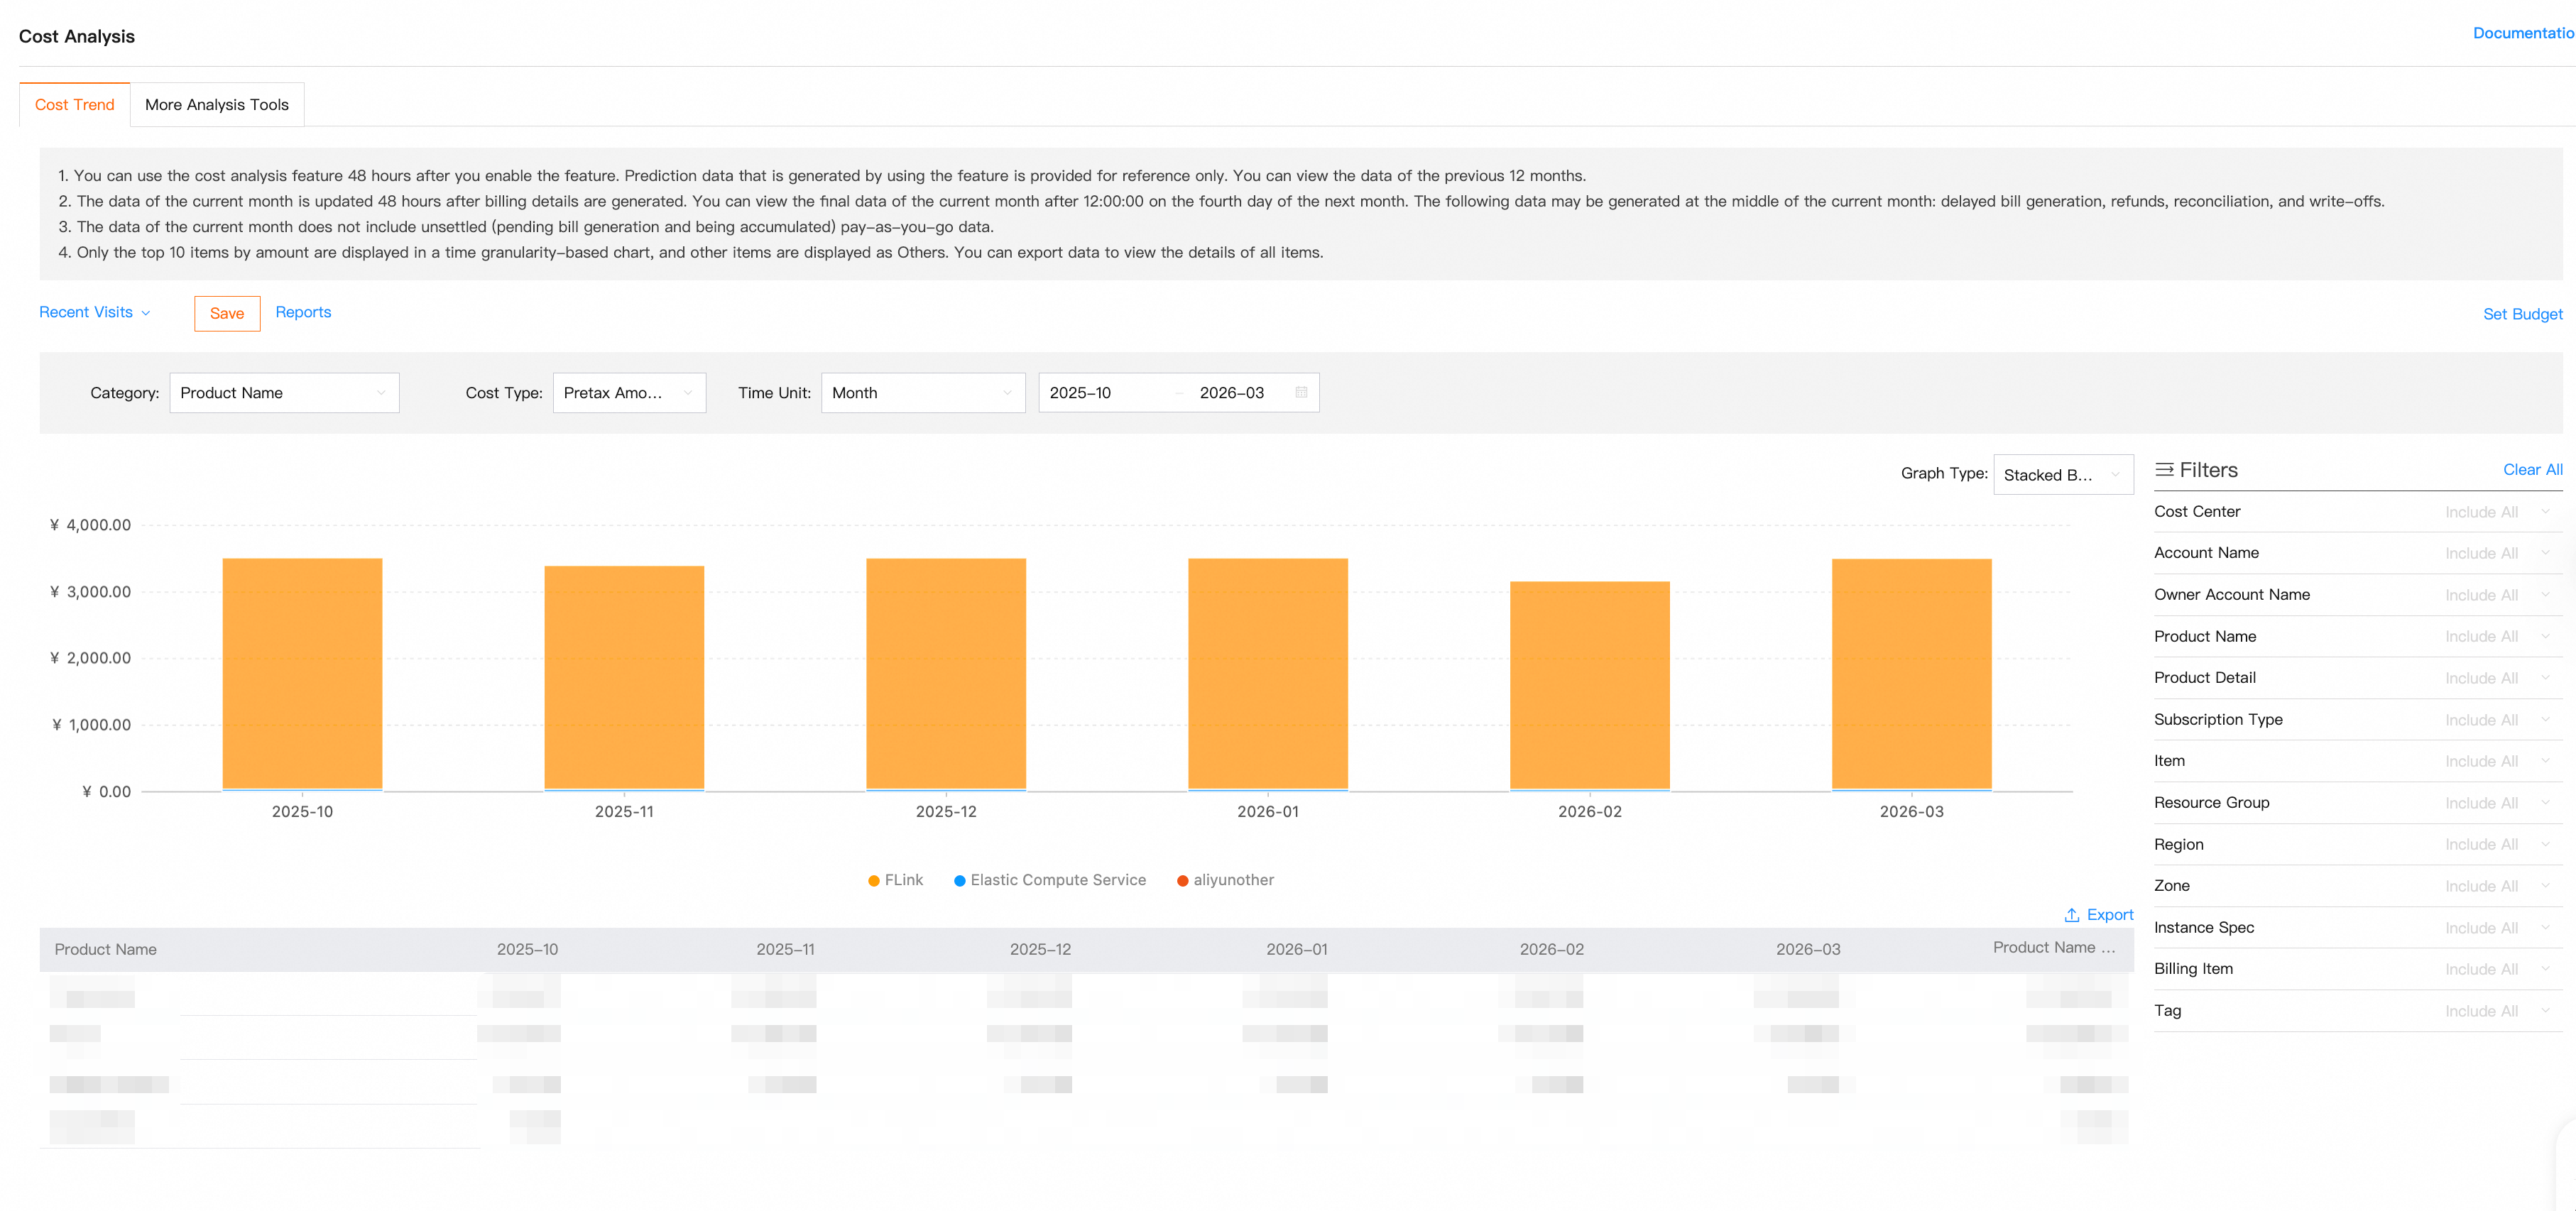Click Clear All filters link
This screenshot has width=2576, height=1211.
[2532, 470]
